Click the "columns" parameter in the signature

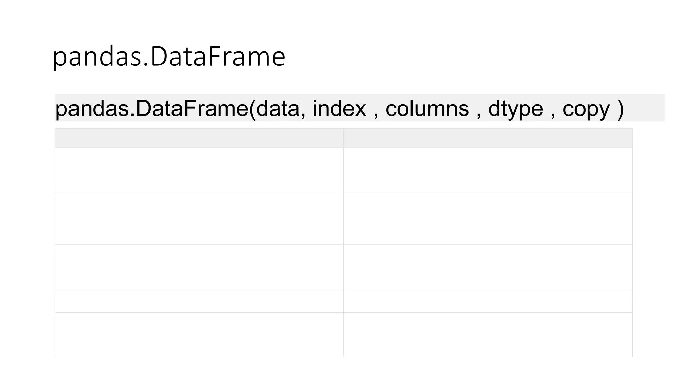427,108
